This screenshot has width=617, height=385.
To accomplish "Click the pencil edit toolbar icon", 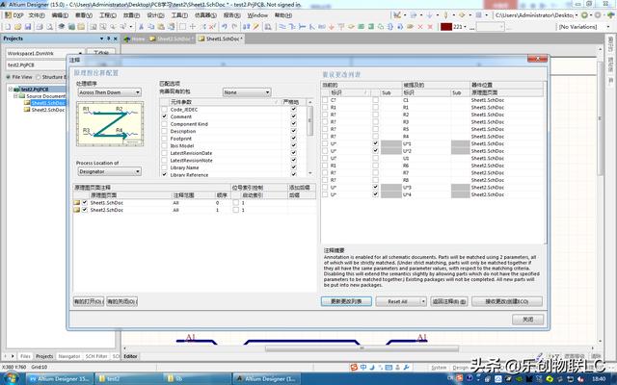I will (x=256, y=27).
